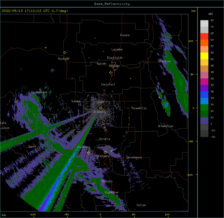The height and width of the screenshot is (218, 224).
Task: Click the Banff label
Action: click(32, 147)
